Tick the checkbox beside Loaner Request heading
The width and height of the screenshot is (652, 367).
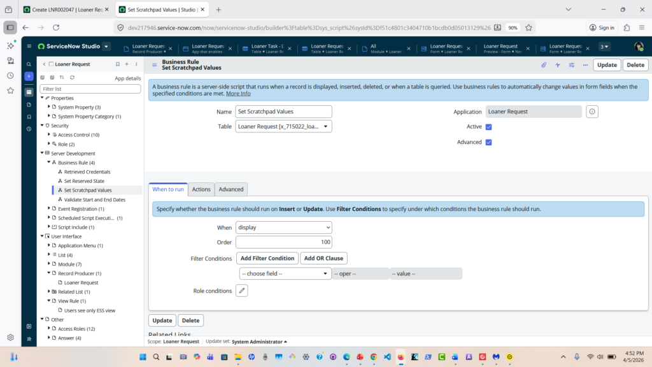[51, 64]
